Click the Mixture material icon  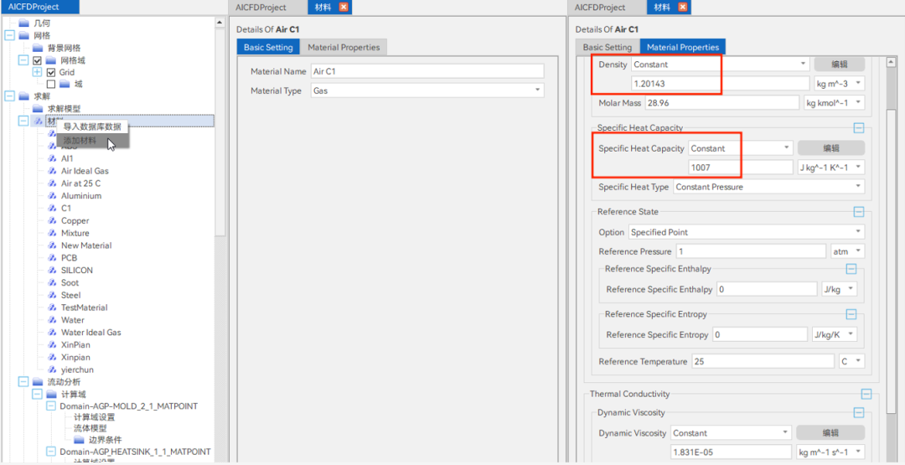pyautogui.click(x=52, y=233)
